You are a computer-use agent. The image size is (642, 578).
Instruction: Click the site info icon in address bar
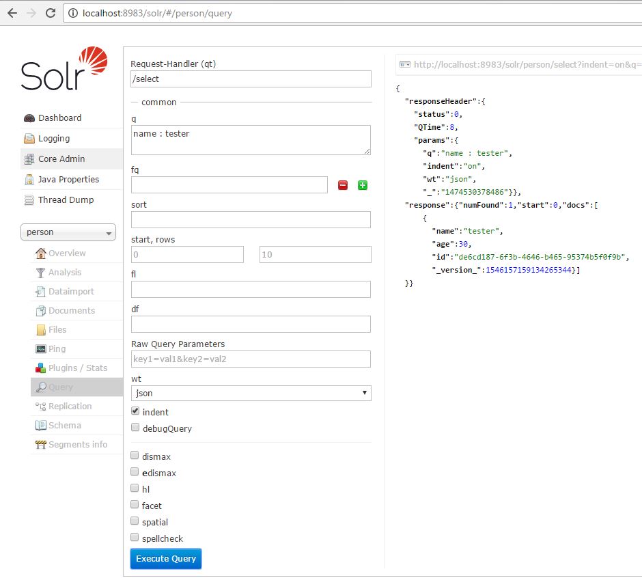pyautogui.click(x=73, y=13)
